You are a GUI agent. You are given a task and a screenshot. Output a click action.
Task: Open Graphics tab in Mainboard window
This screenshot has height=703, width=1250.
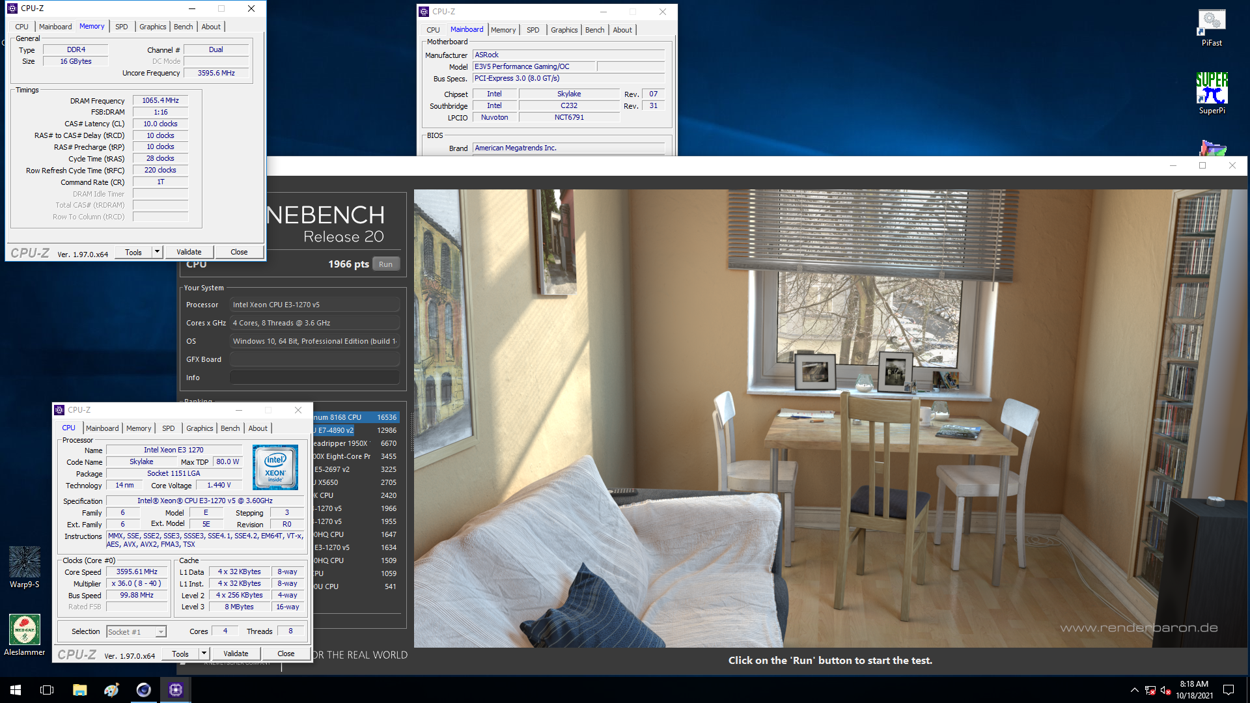tap(564, 30)
